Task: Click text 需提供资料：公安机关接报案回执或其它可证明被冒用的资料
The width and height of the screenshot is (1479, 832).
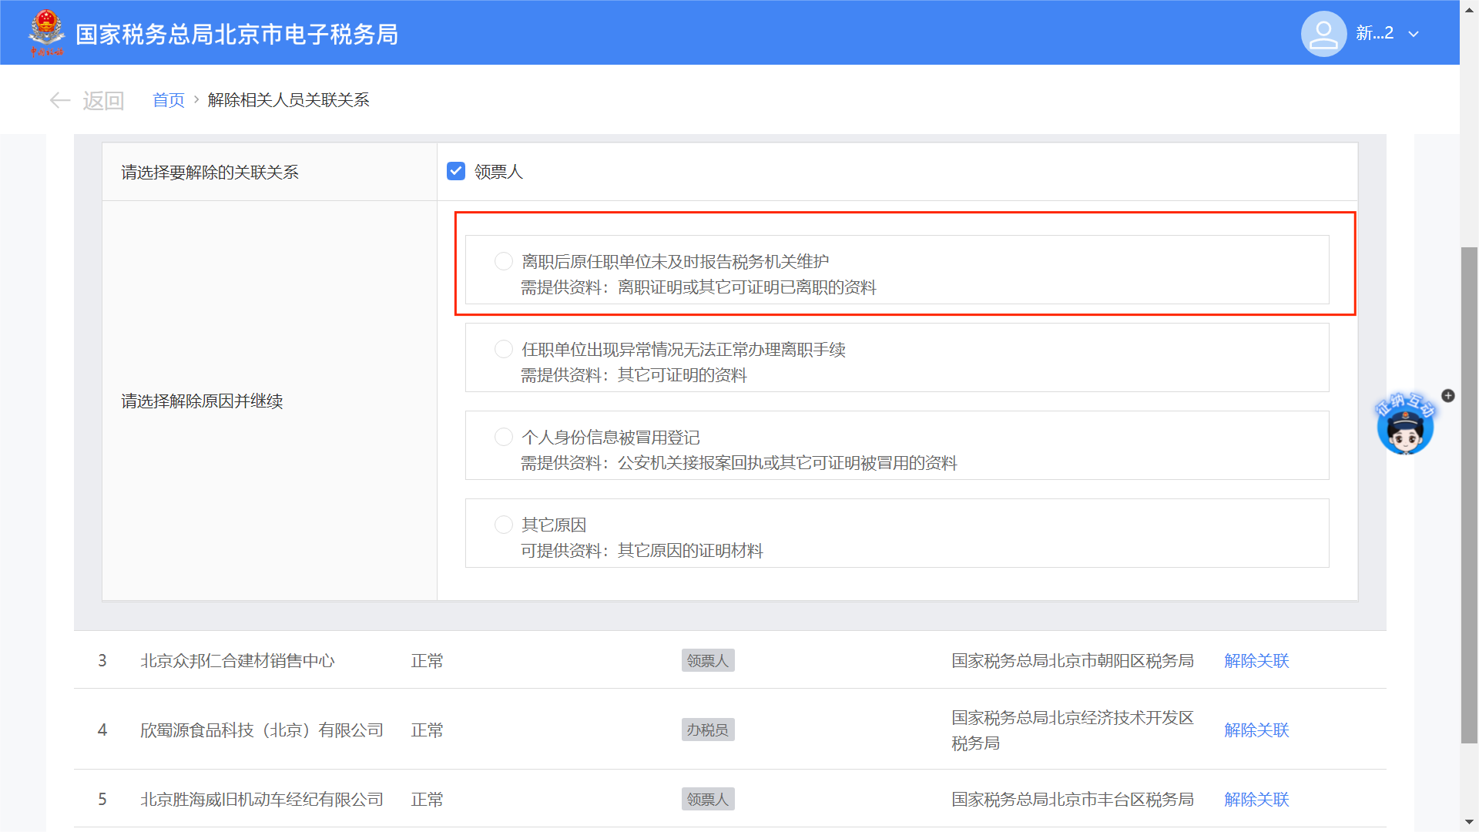Action: tap(739, 463)
